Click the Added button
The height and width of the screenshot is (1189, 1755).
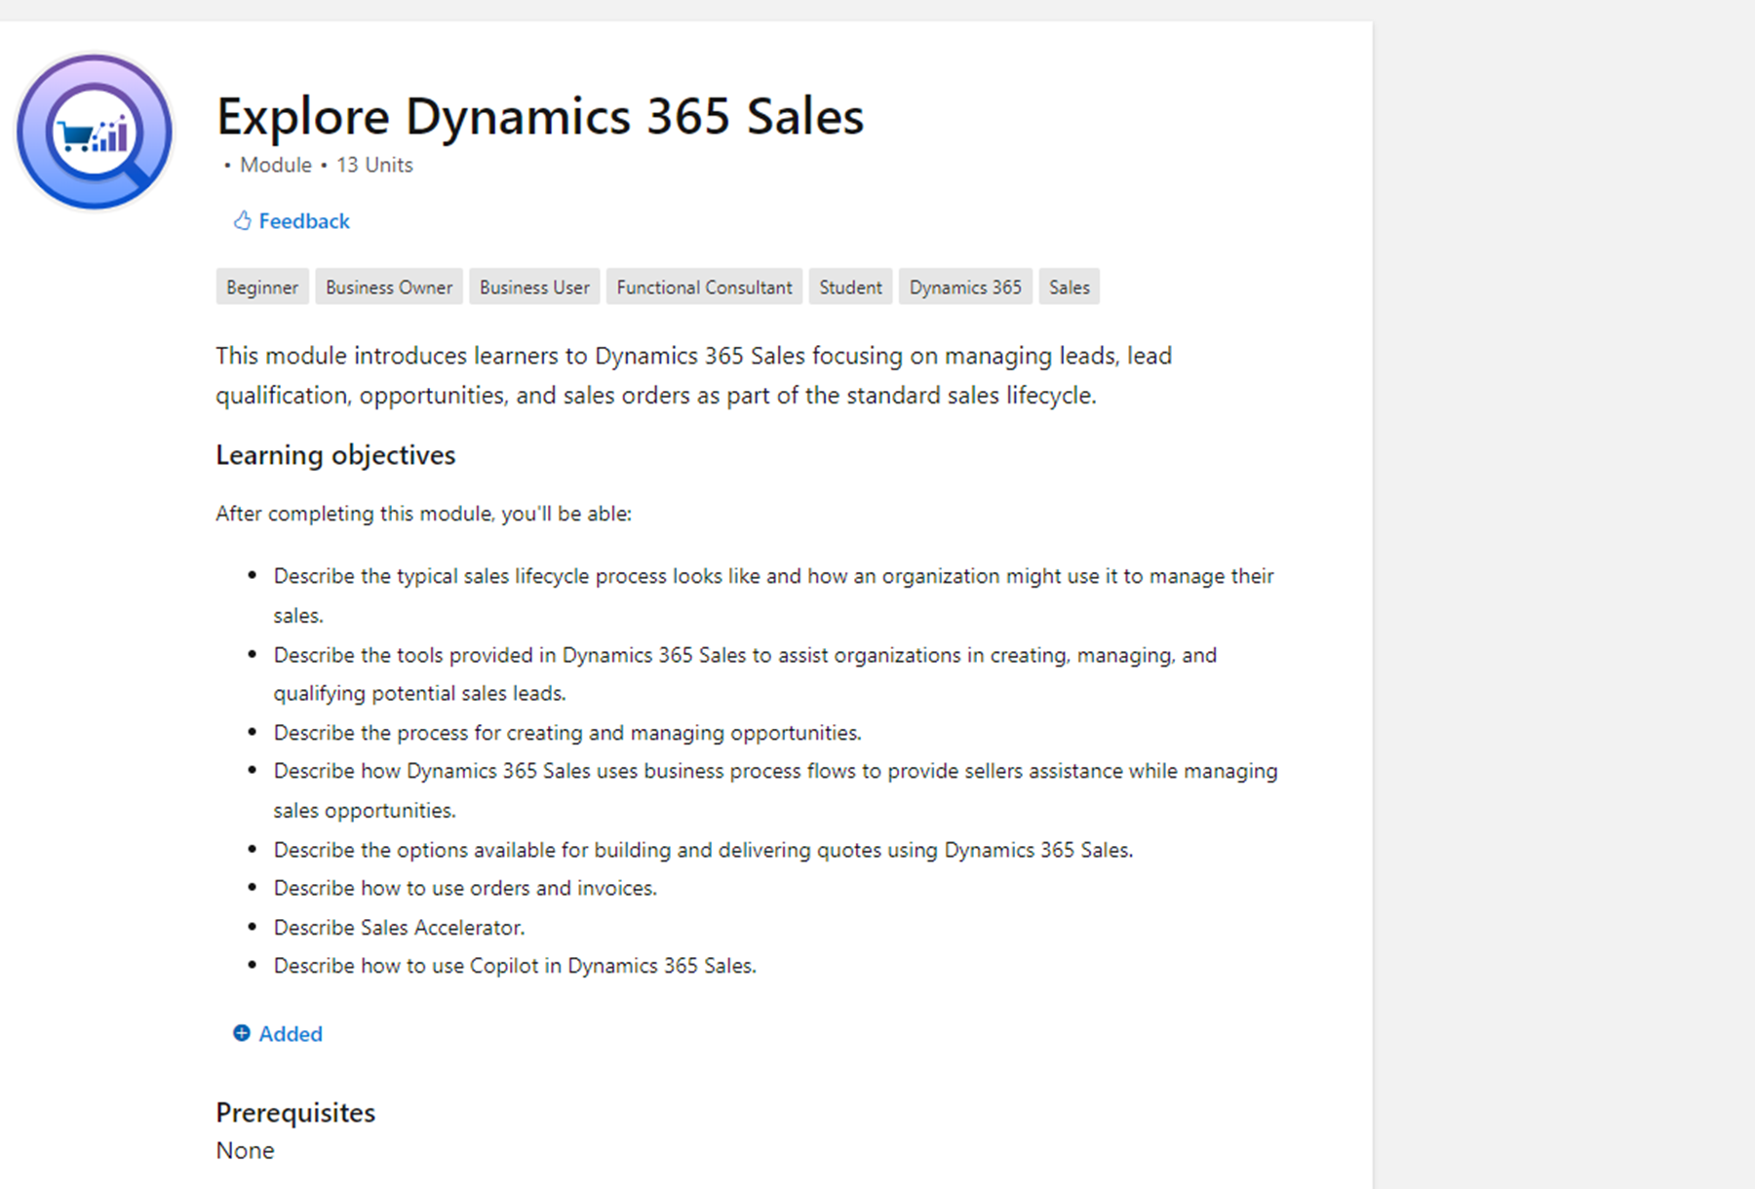[278, 1034]
